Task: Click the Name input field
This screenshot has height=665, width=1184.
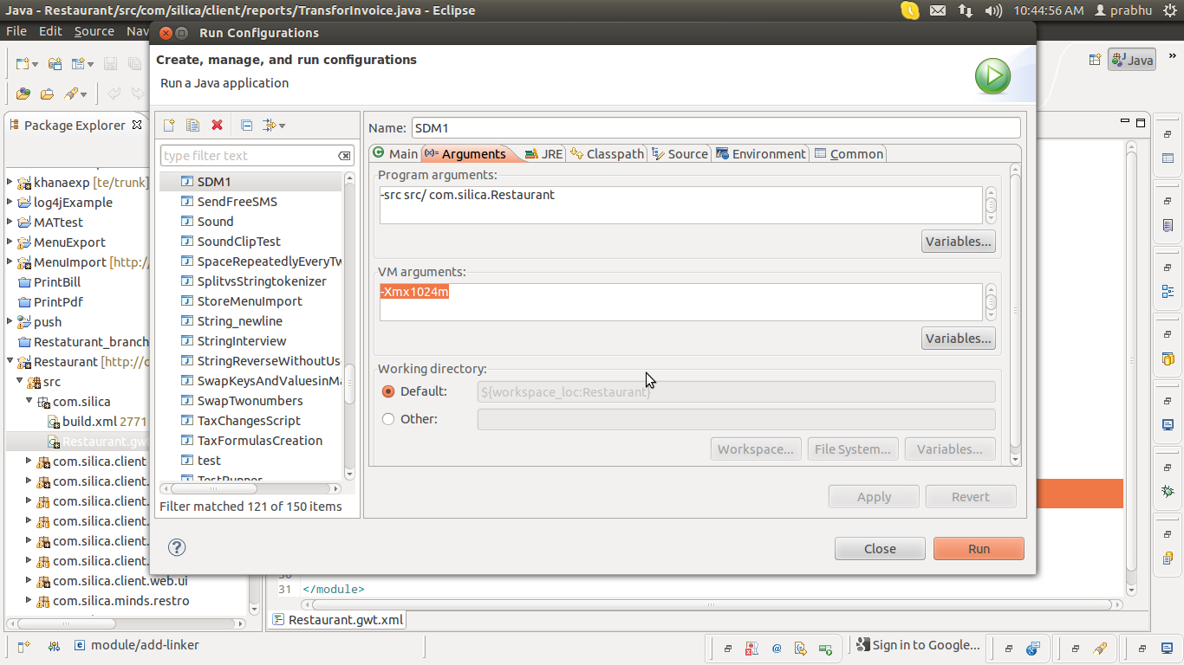Action: [x=715, y=128]
